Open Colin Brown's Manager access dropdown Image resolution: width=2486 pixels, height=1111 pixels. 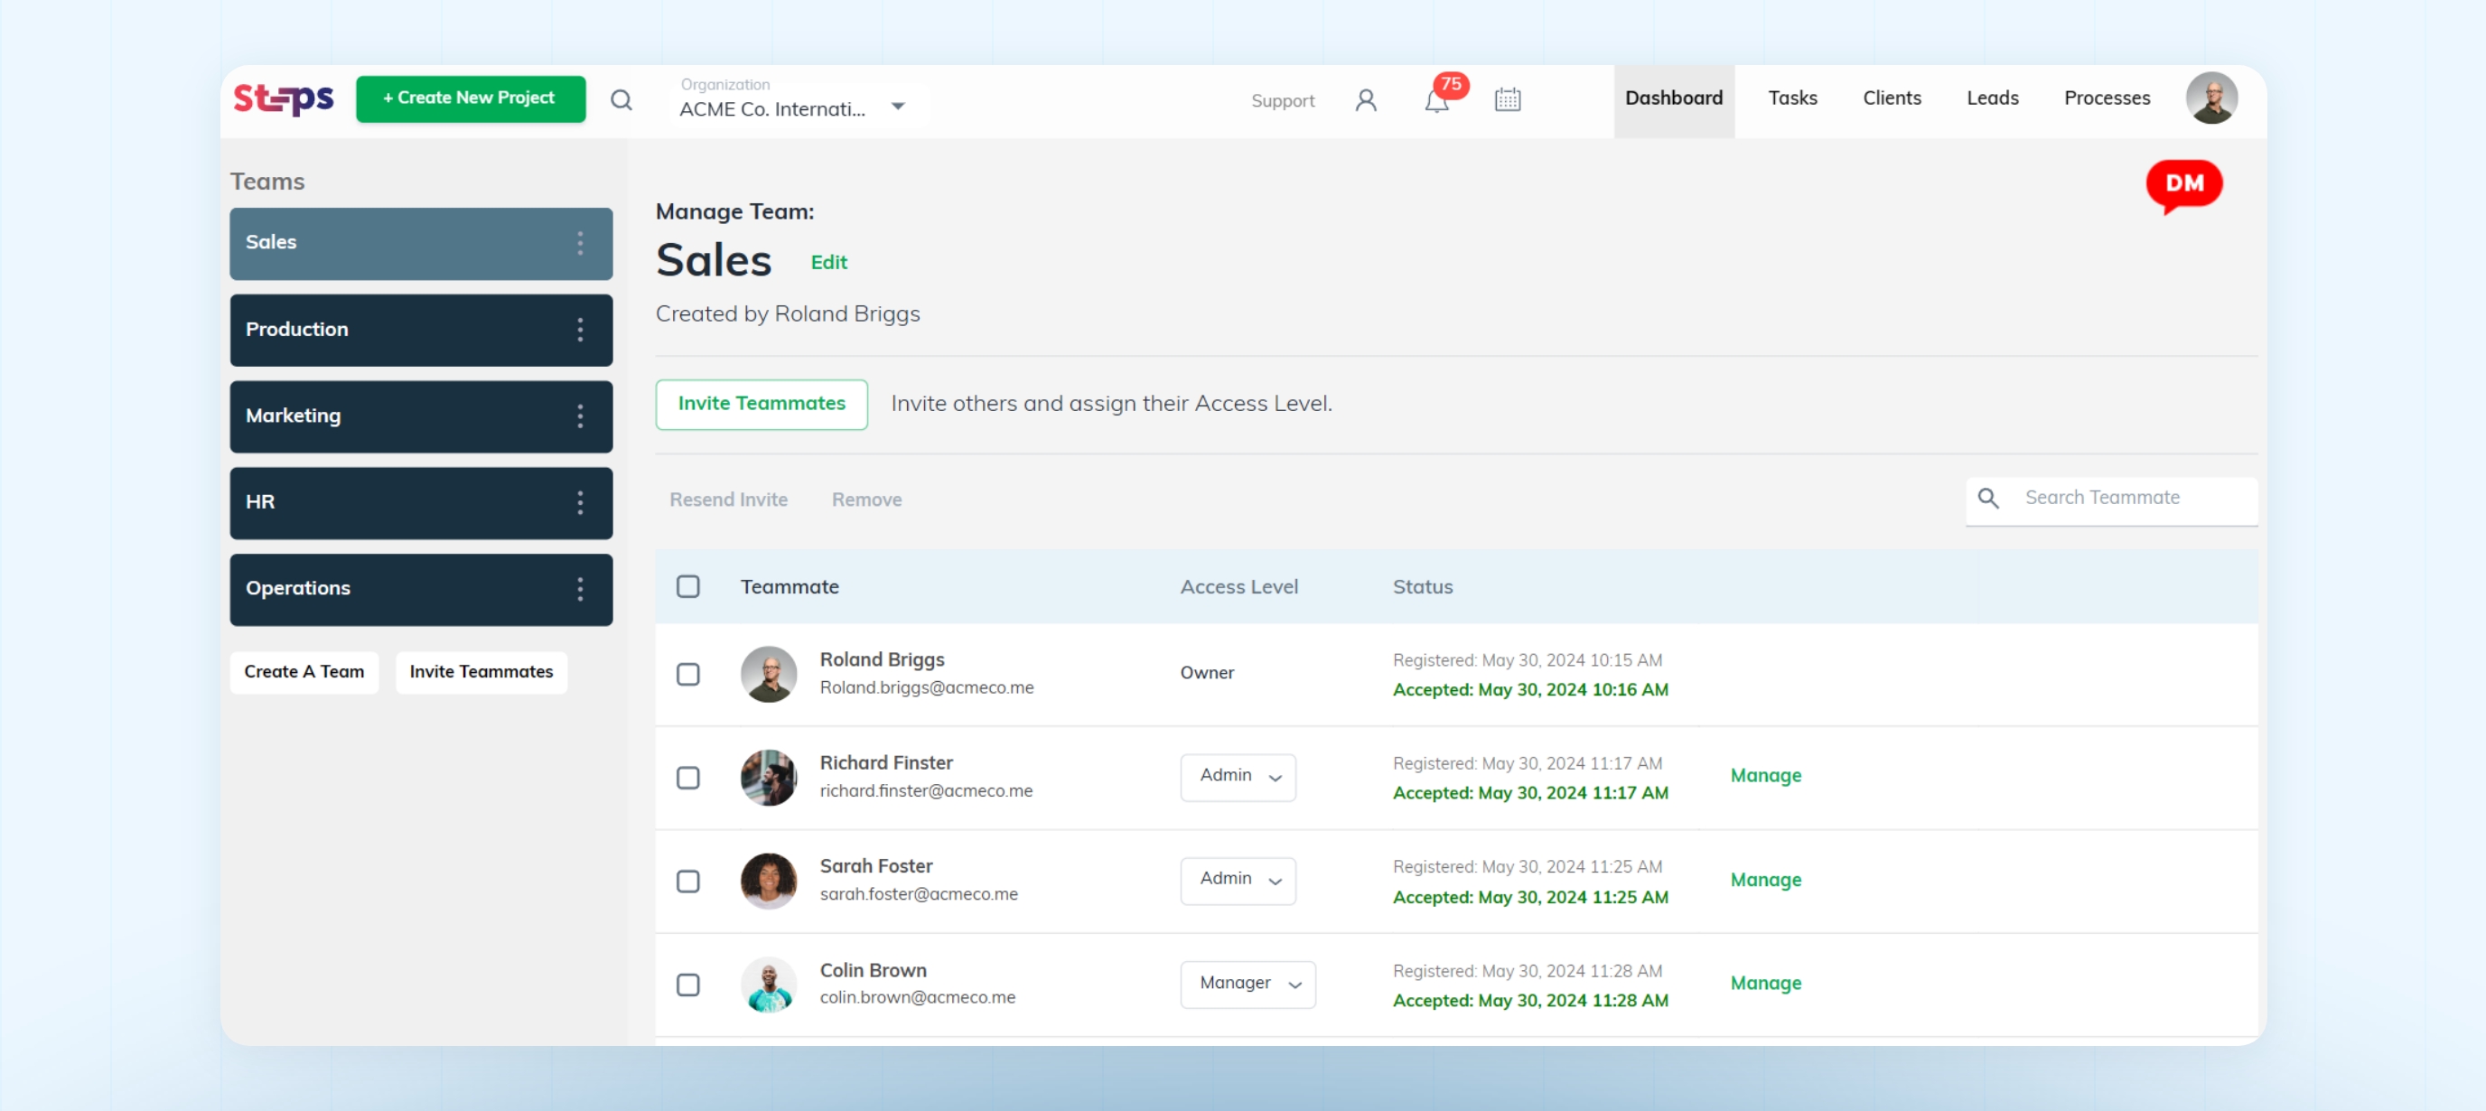[x=1247, y=983]
